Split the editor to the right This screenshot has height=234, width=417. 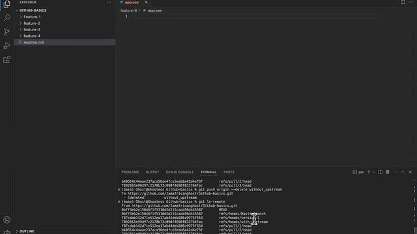403,2
